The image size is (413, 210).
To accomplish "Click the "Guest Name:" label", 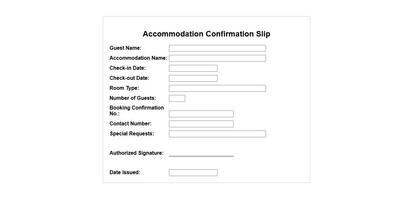I will [125, 48].
